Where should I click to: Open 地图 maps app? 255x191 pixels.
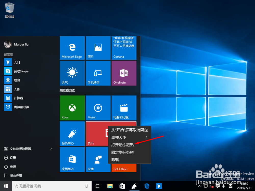pyautogui.click(x=29, y=80)
